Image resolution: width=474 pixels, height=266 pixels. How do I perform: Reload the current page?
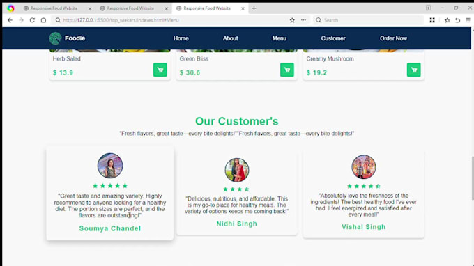(32, 20)
